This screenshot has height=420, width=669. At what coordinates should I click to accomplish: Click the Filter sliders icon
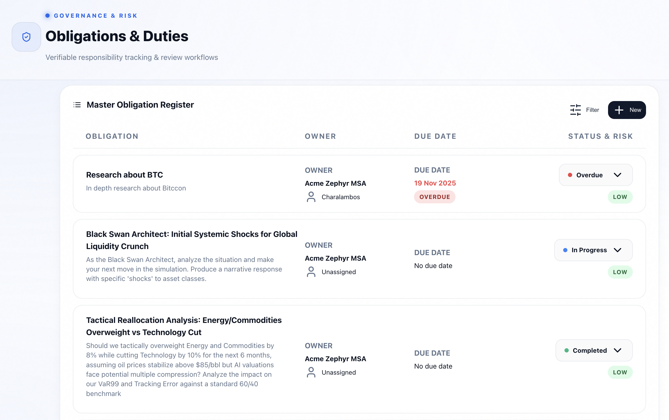click(x=575, y=110)
